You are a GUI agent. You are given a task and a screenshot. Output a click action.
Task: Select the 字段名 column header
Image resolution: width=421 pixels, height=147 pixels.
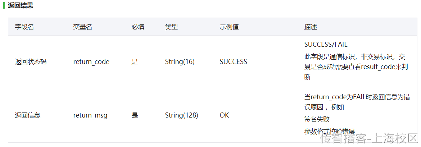tap(24, 27)
